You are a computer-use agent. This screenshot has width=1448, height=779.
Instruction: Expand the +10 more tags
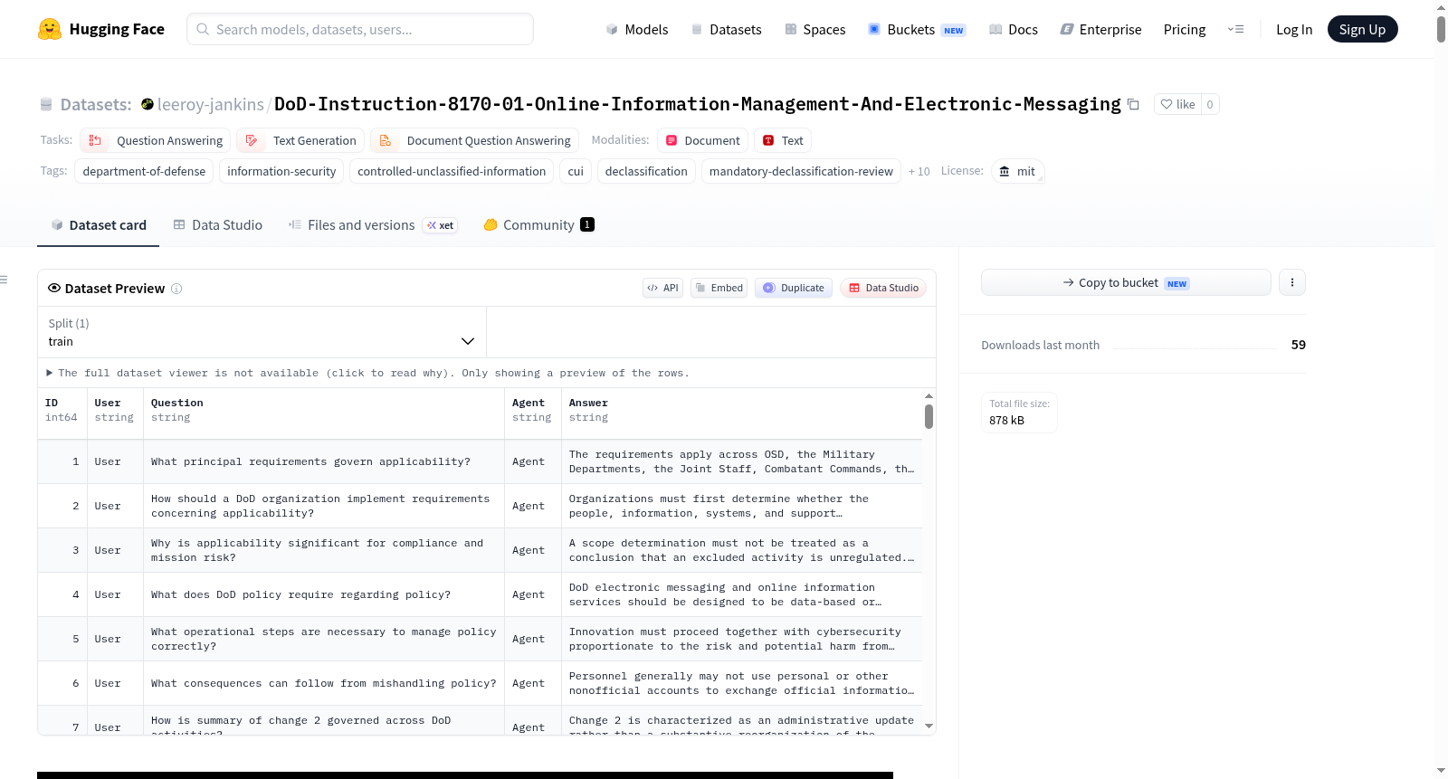[919, 171]
